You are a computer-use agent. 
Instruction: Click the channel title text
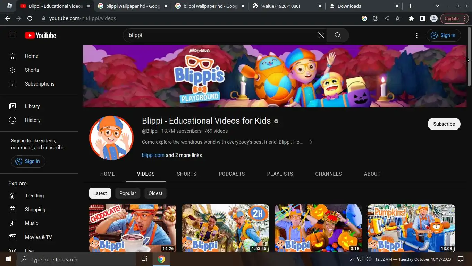click(206, 121)
